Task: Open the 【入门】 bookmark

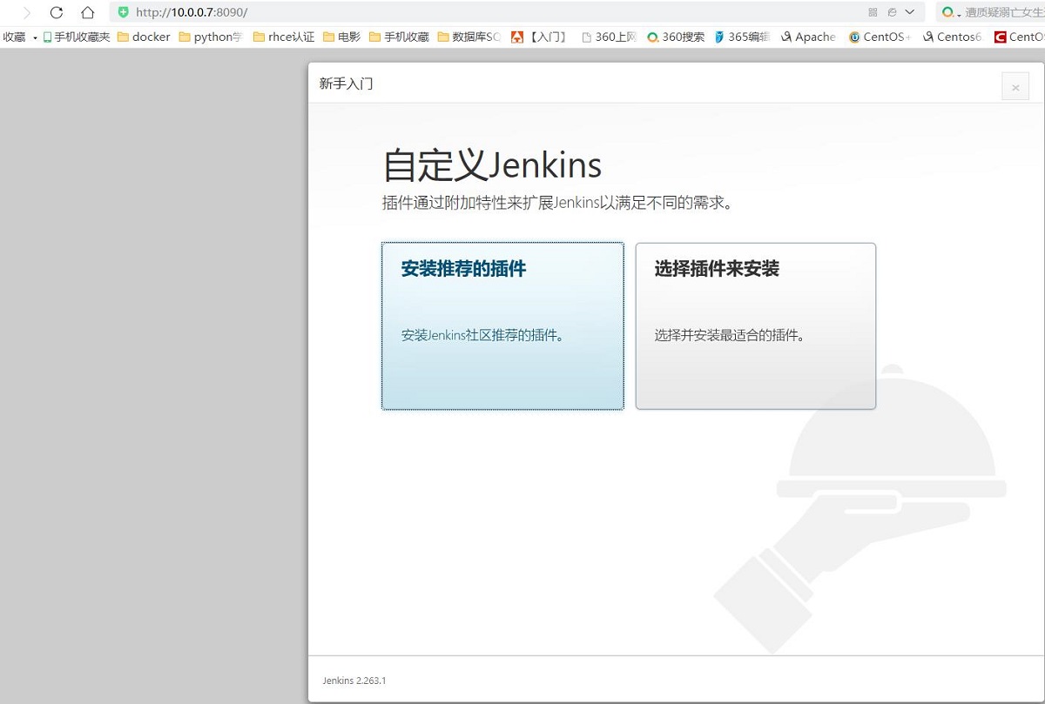Action: coord(539,37)
